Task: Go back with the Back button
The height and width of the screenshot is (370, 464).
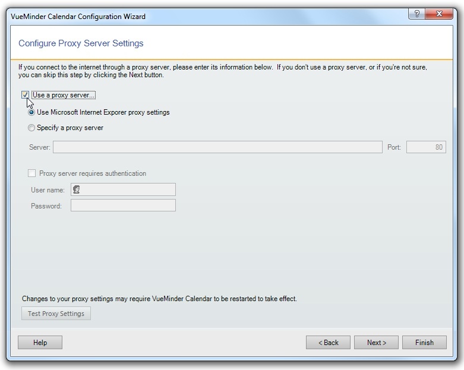Action: 328,343
